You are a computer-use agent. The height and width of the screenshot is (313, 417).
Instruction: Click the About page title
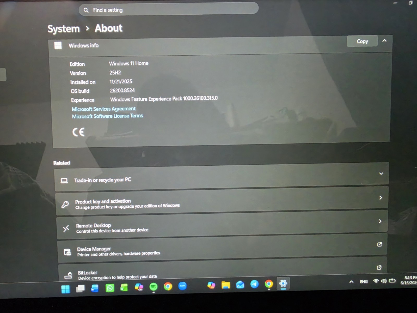(x=108, y=28)
